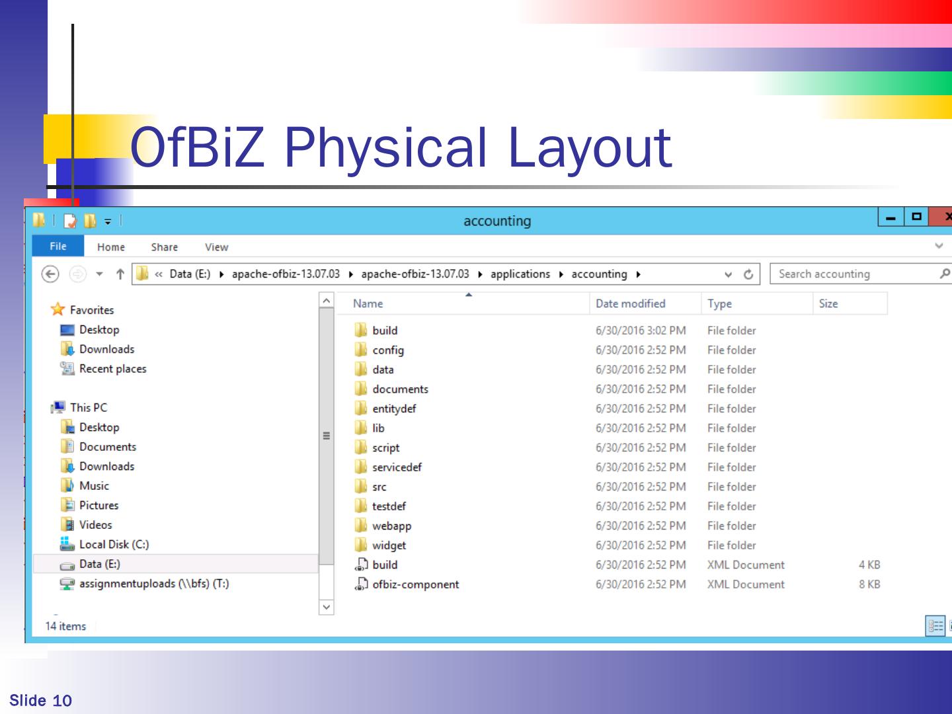Image resolution: width=952 pixels, height=714 pixels.
Task: Go up one level with the Up arrow
Action: pos(120,274)
